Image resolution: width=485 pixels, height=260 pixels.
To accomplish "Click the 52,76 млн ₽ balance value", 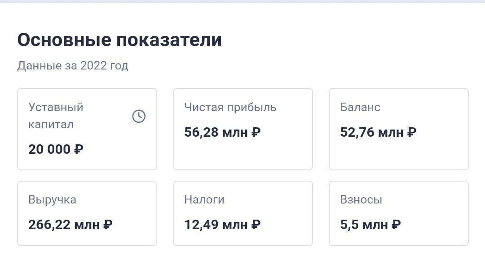I will (378, 133).
